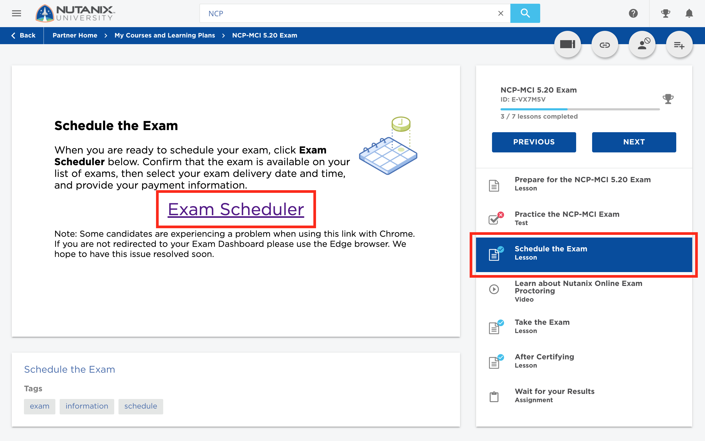Click the add to playlist round button
Screen dimensions: 705x441
[x=679, y=45]
